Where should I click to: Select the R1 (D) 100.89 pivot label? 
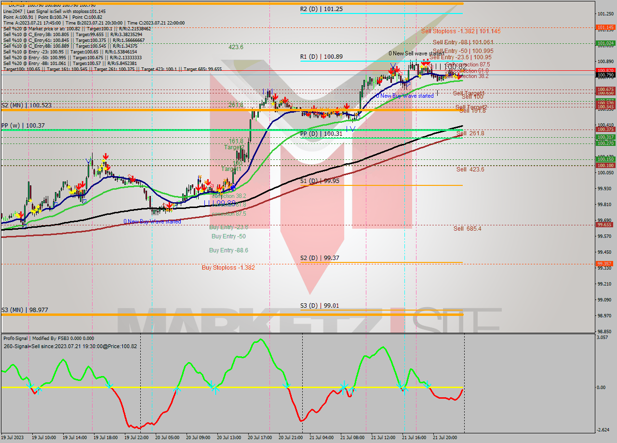coord(322,57)
